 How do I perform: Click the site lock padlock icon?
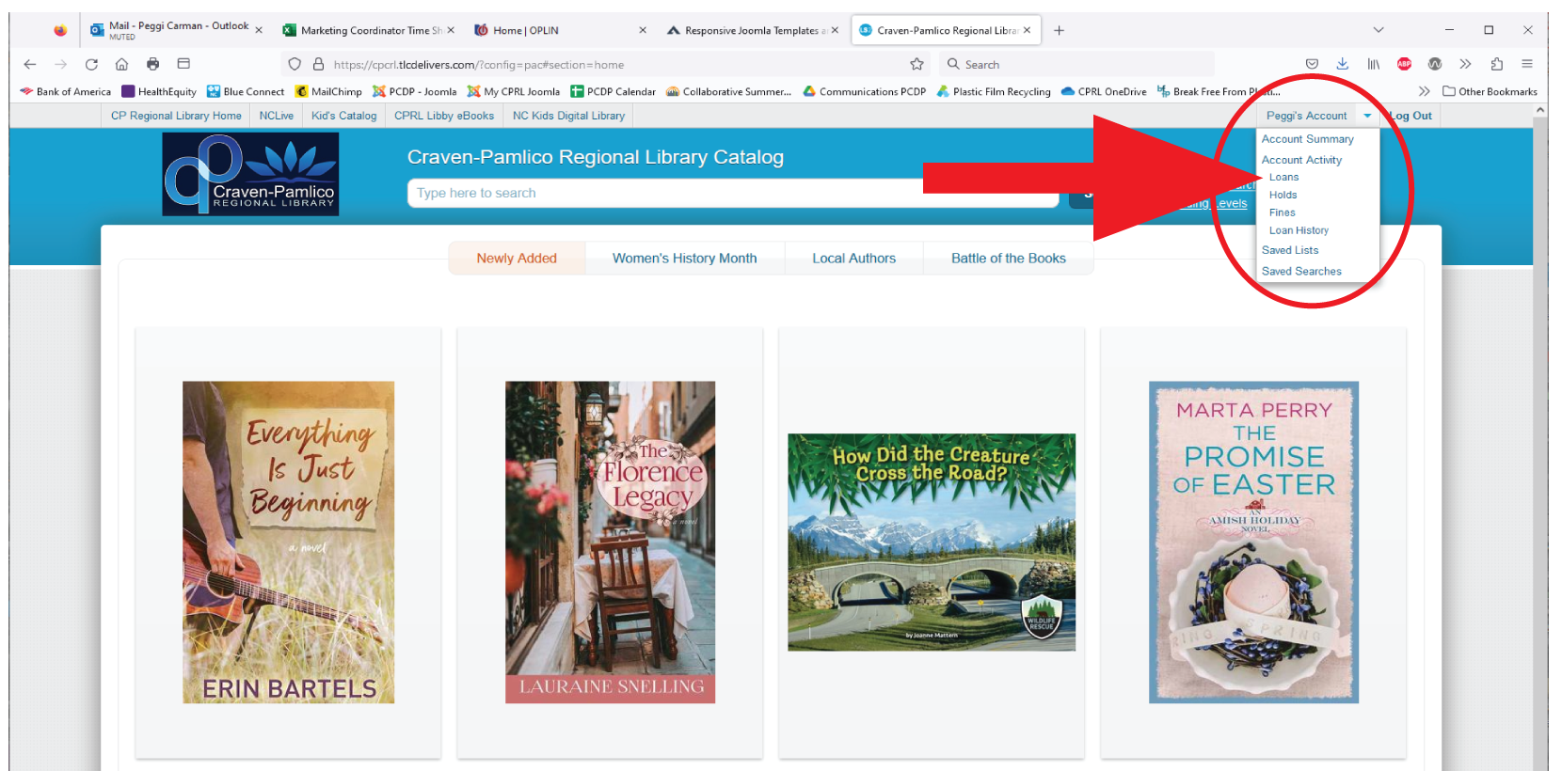318,64
